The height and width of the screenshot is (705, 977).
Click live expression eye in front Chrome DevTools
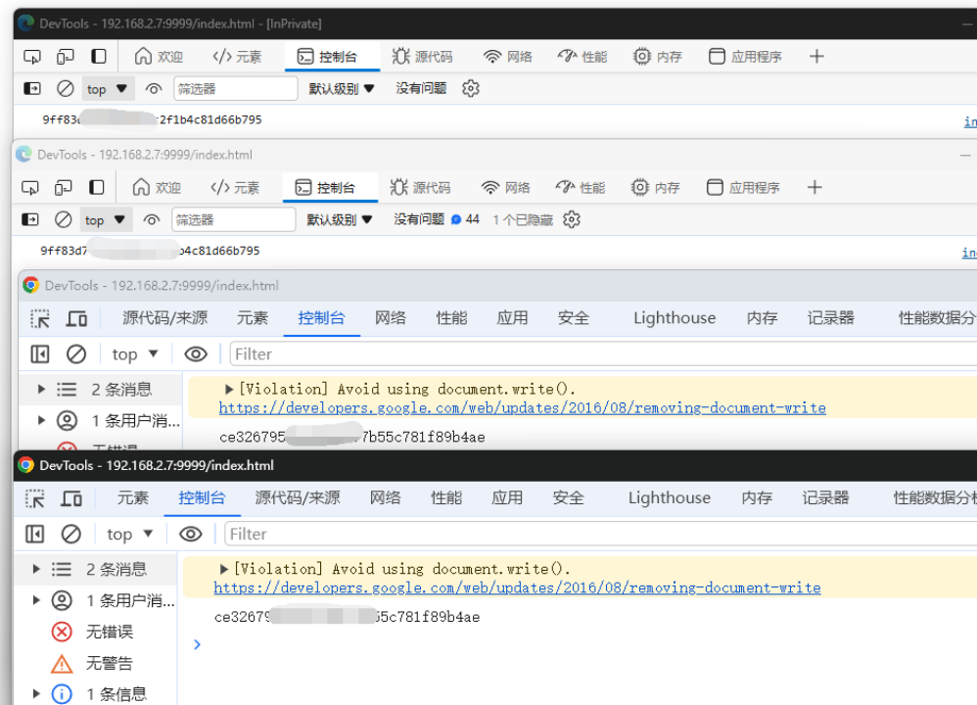(191, 535)
